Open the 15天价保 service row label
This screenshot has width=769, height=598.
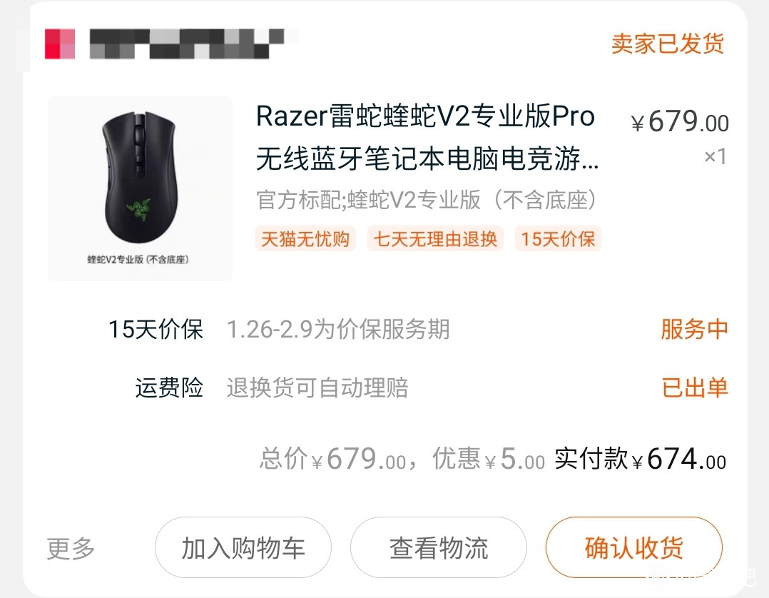pos(156,329)
